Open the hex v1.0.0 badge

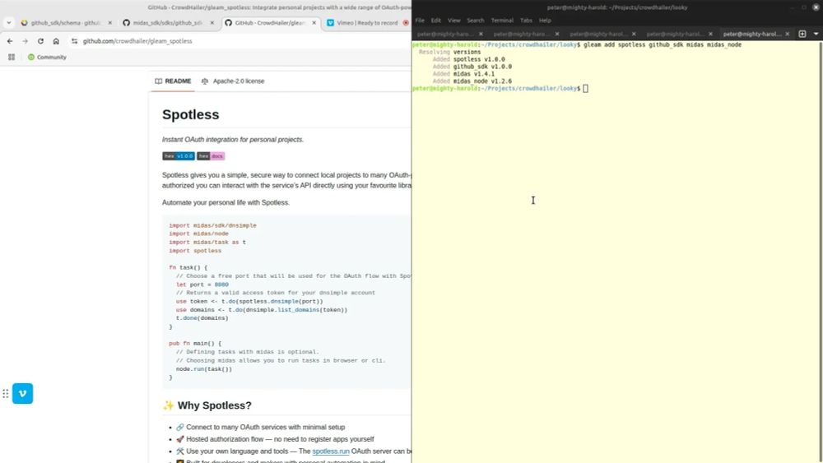tap(179, 156)
